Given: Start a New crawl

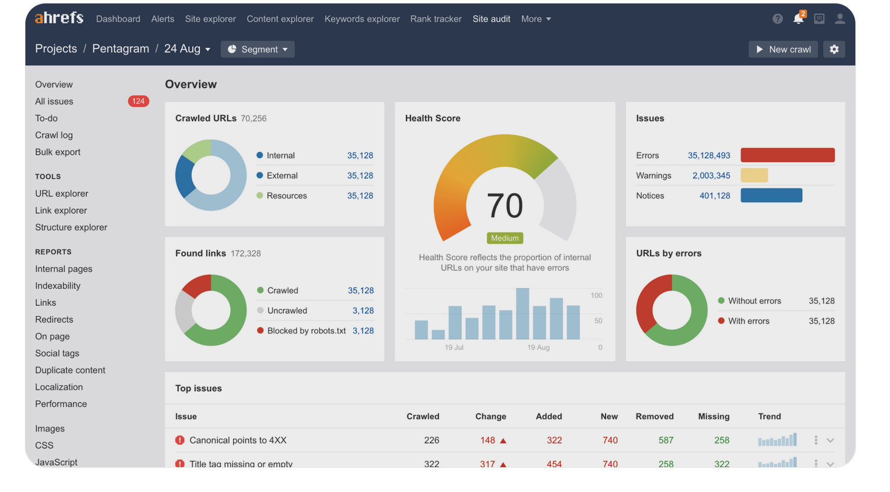Looking at the screenshot, I should pos(783,49).
